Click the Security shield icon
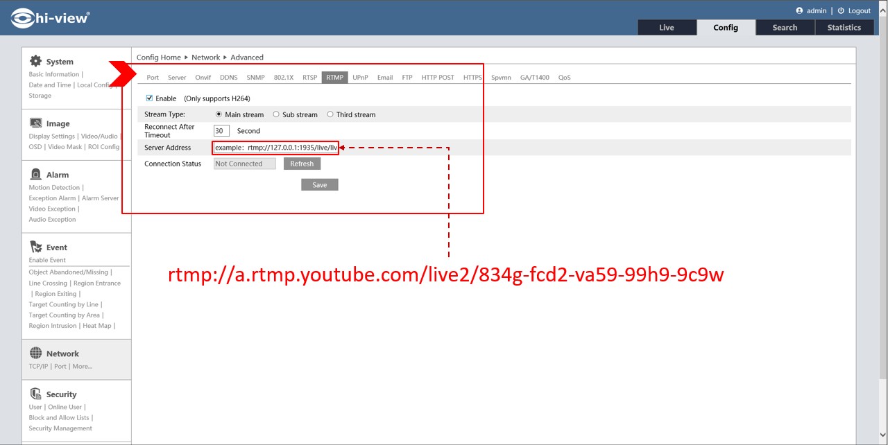888x445 pixels. [35, 394]
